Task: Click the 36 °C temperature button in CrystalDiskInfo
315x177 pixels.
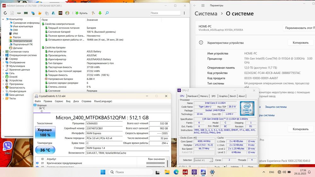Action: [x=45, y=150]
